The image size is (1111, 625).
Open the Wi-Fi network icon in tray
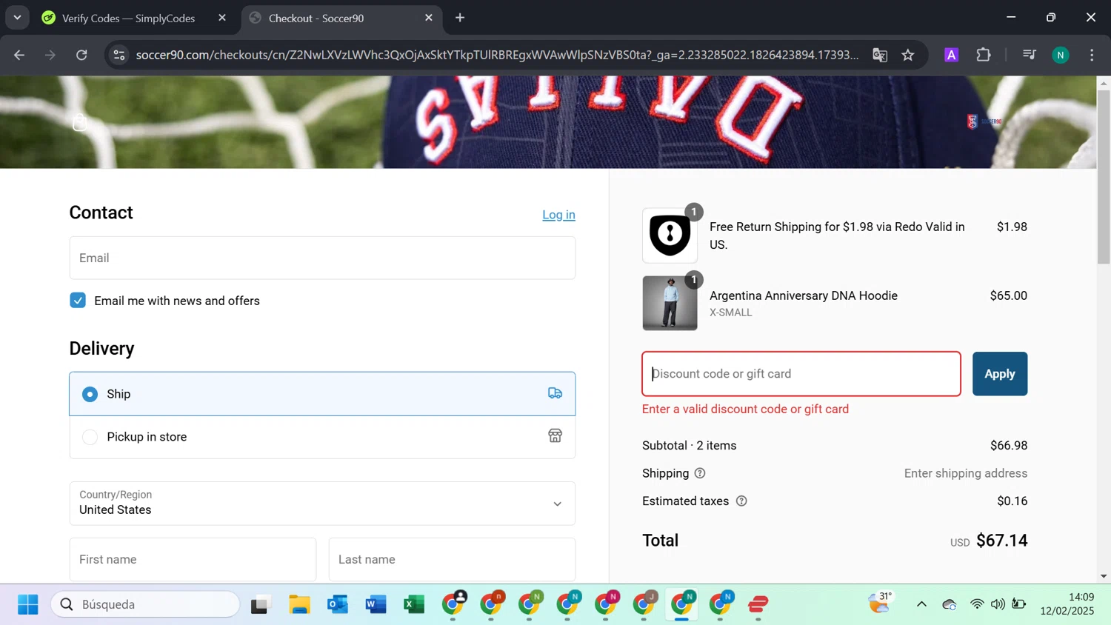(x=977, y=604)
